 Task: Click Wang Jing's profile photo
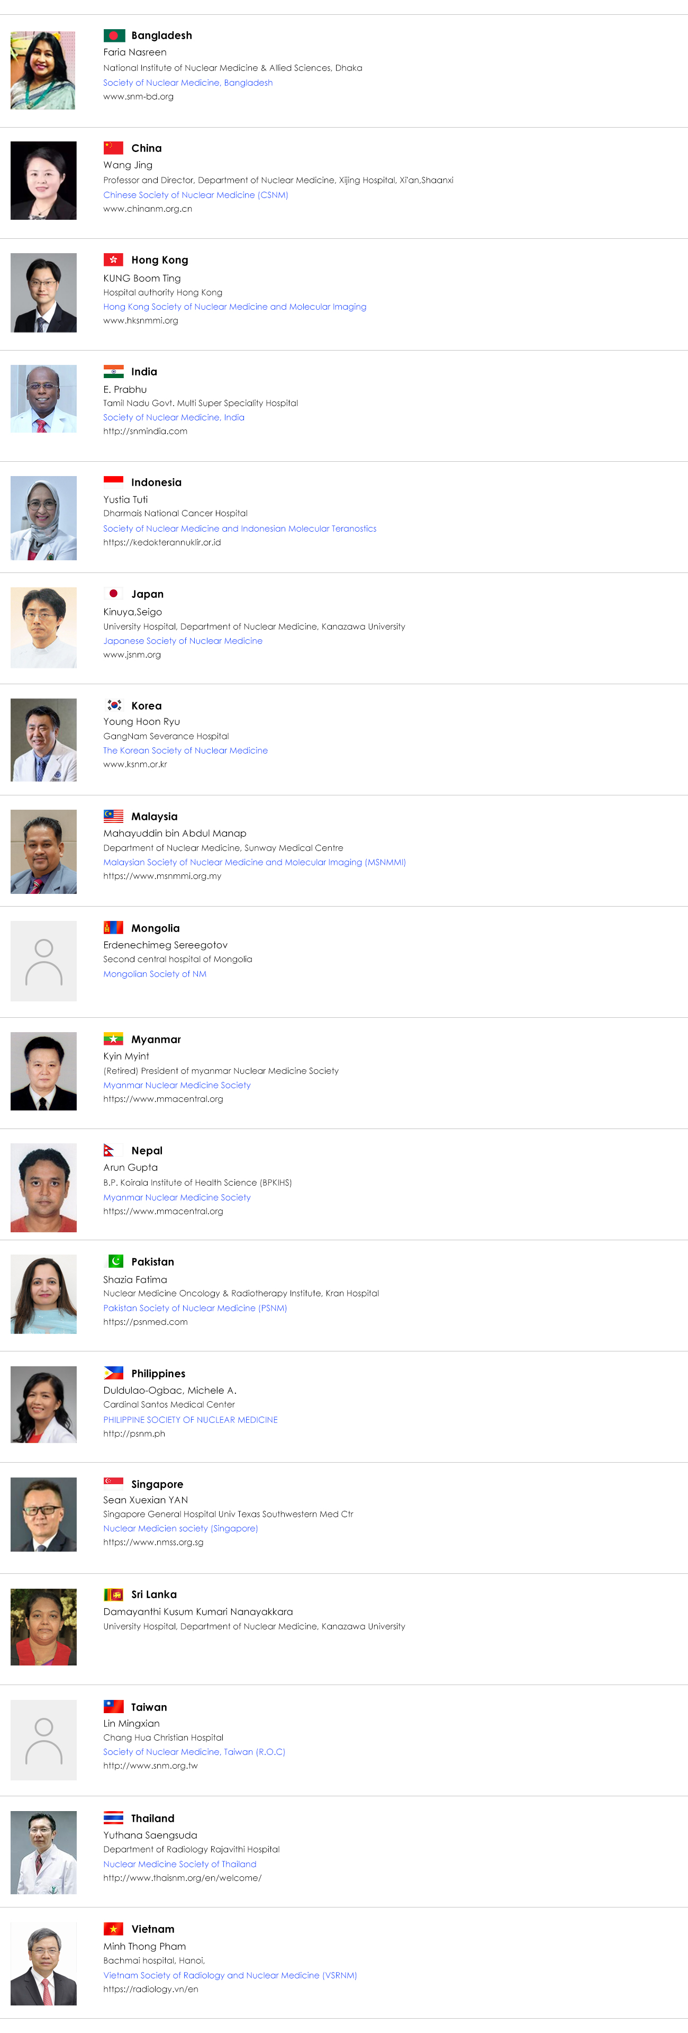[x=43, y=181]
